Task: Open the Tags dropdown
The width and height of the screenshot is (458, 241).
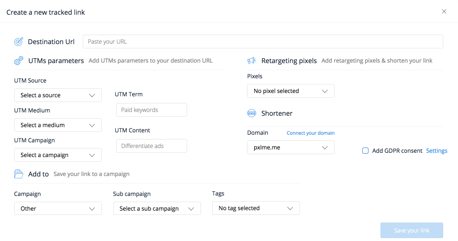Action: click(256, 208)
